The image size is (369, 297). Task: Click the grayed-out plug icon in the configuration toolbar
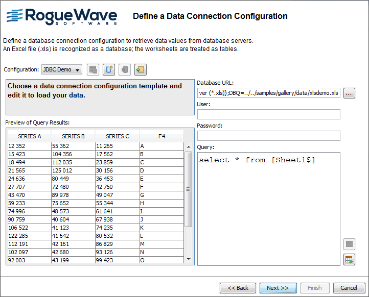pyautogui.click(x=124, y=69)
